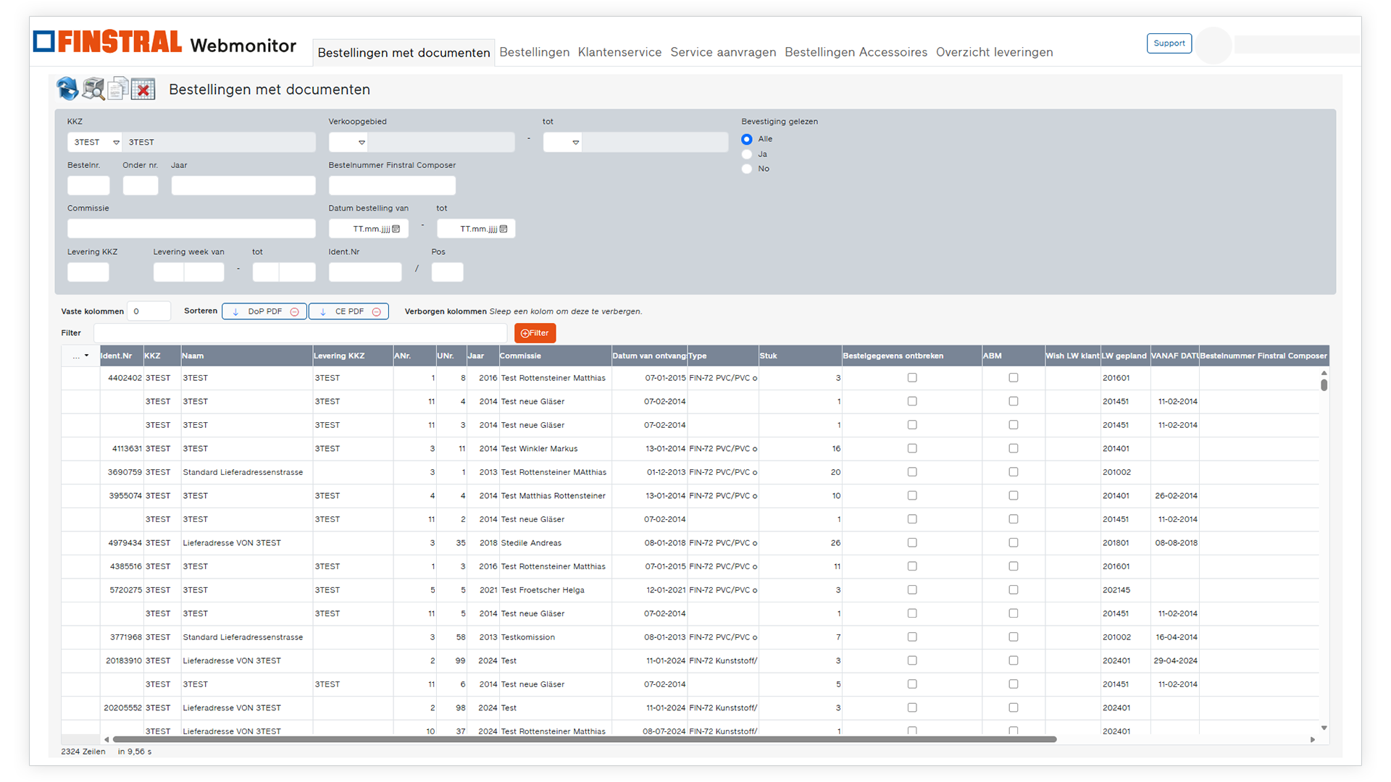Viewport: 1391px width, 782px height.
Task: Sort by Commissie column header
Action: pyautogui.click(x=555, y=356)
